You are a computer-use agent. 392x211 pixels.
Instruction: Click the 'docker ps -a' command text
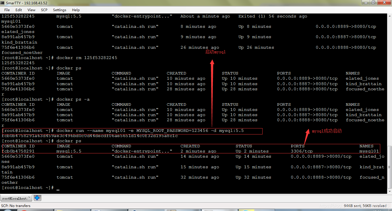point(73,99)
